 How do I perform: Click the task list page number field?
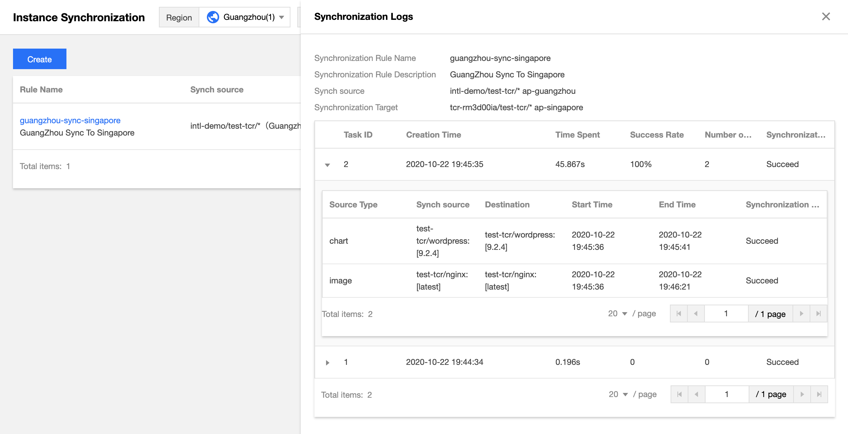[x=727, y=394]
